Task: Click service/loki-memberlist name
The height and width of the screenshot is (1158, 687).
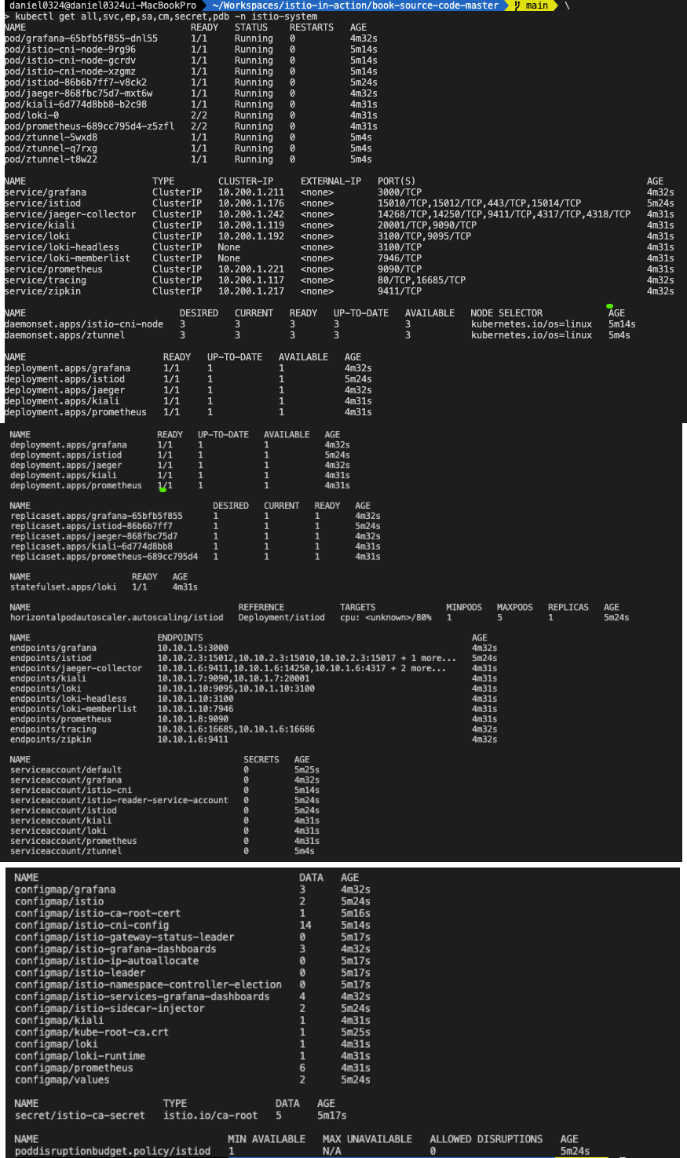Action: coord(68,258)
